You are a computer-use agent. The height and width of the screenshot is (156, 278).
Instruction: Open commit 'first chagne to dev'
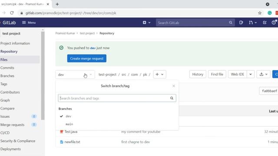(x=136, y=142)
